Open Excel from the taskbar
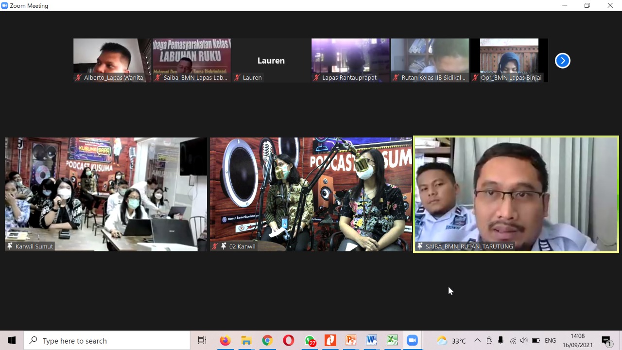Image resolution: width=622 pixels, height=350 pixels. 392,340
